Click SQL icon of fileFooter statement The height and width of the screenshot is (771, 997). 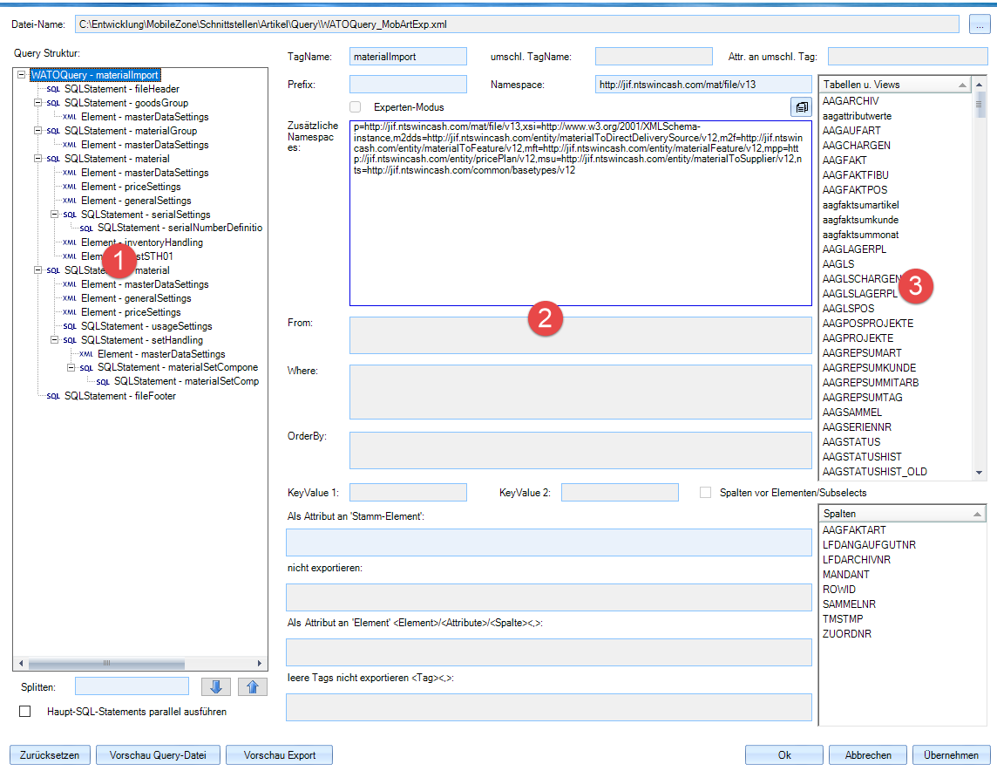[53, 396]
